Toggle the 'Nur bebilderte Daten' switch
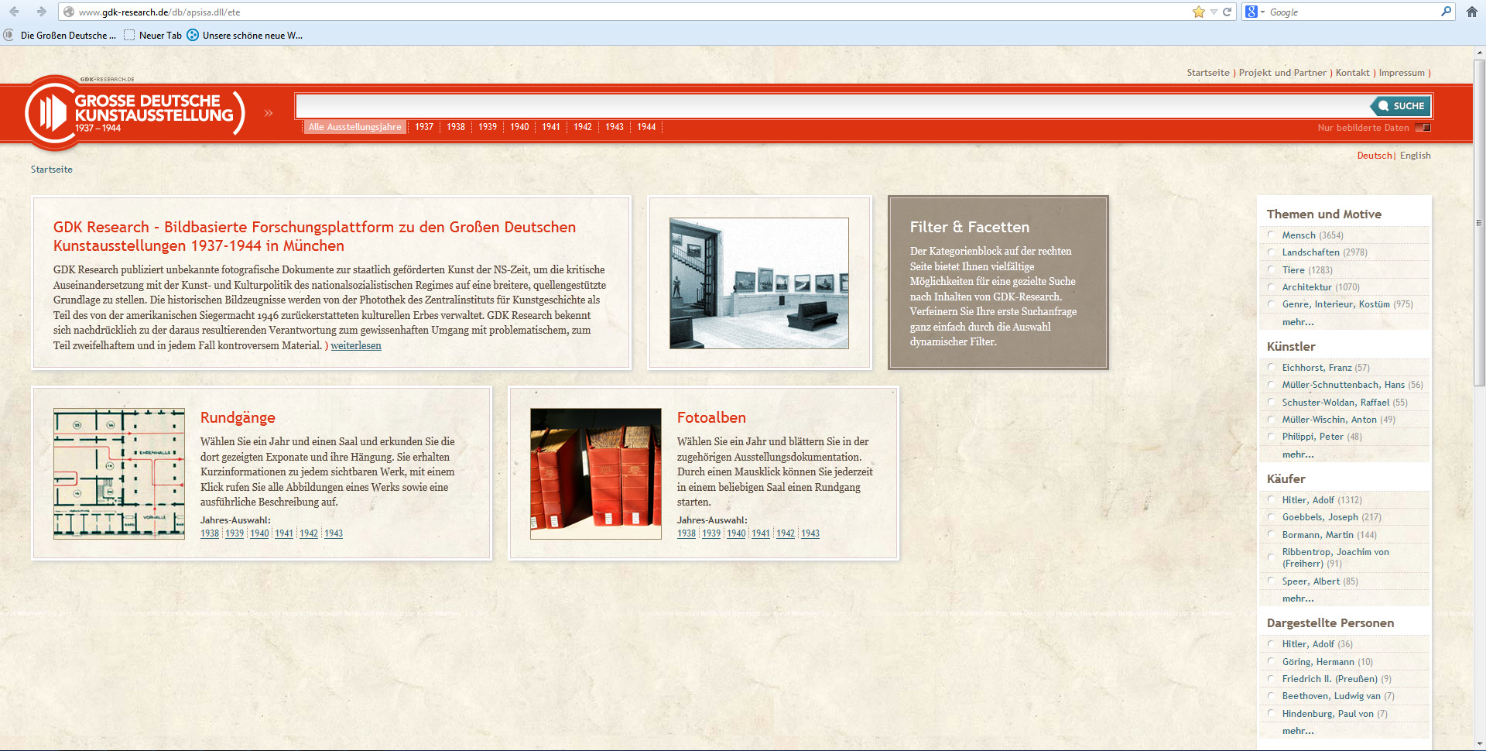 point(1423,128)
